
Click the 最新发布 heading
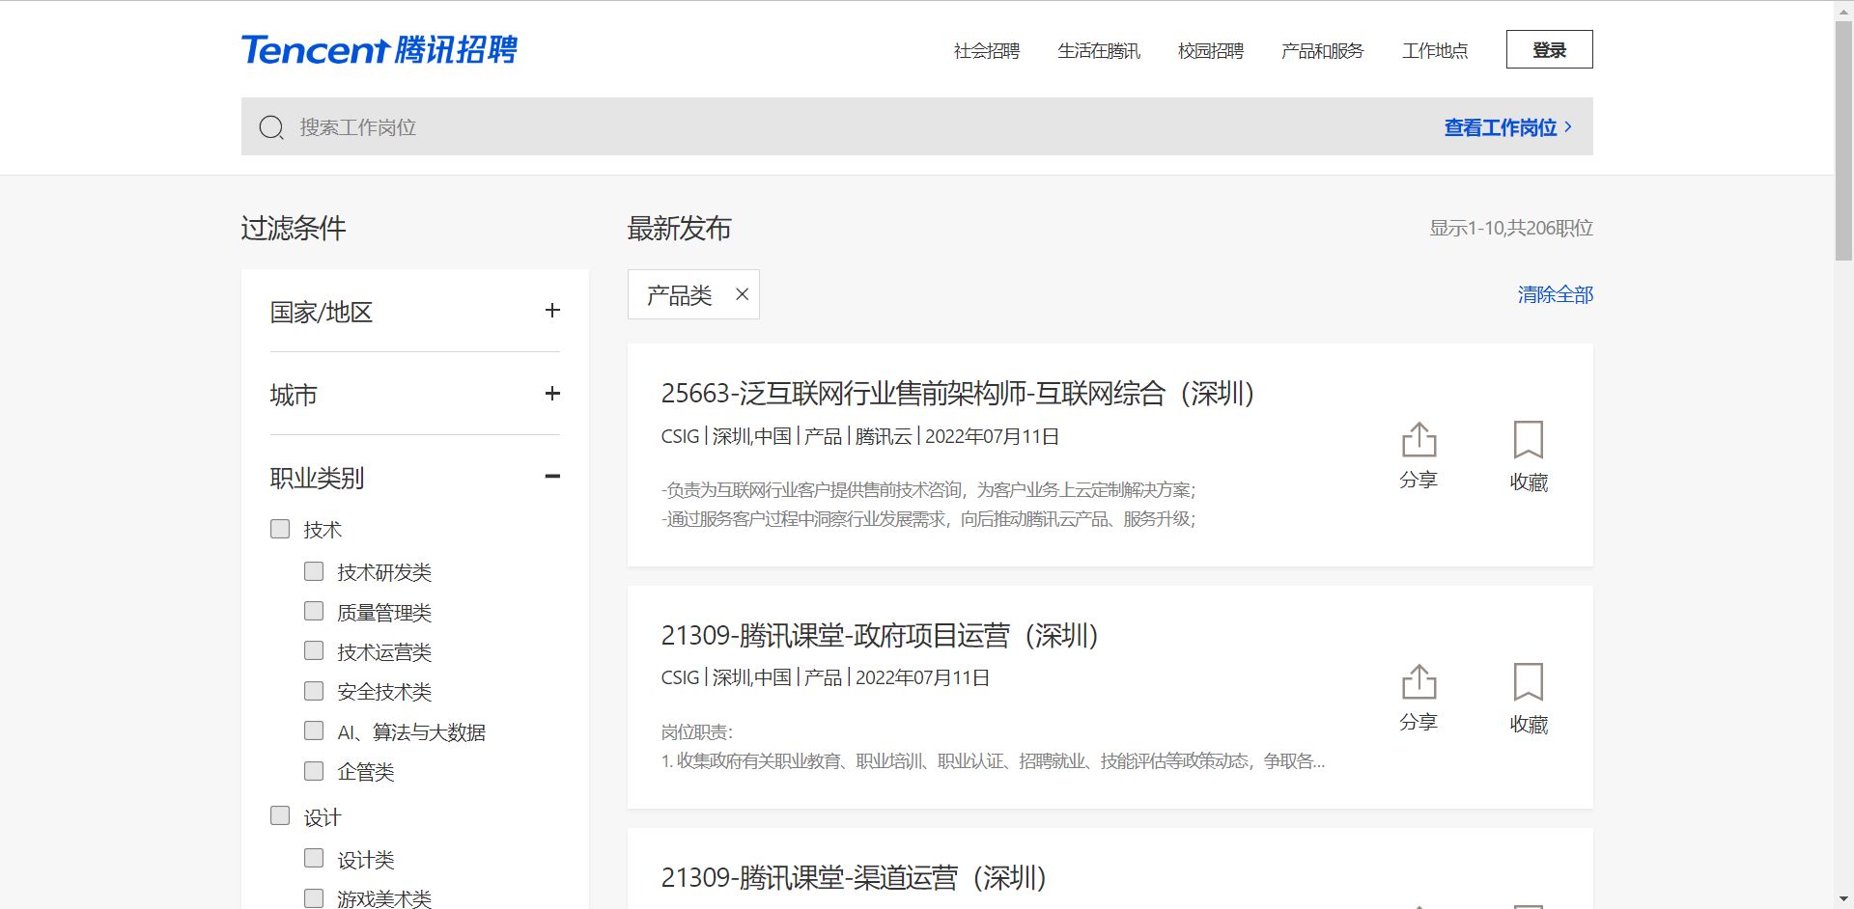coord(680,229)
